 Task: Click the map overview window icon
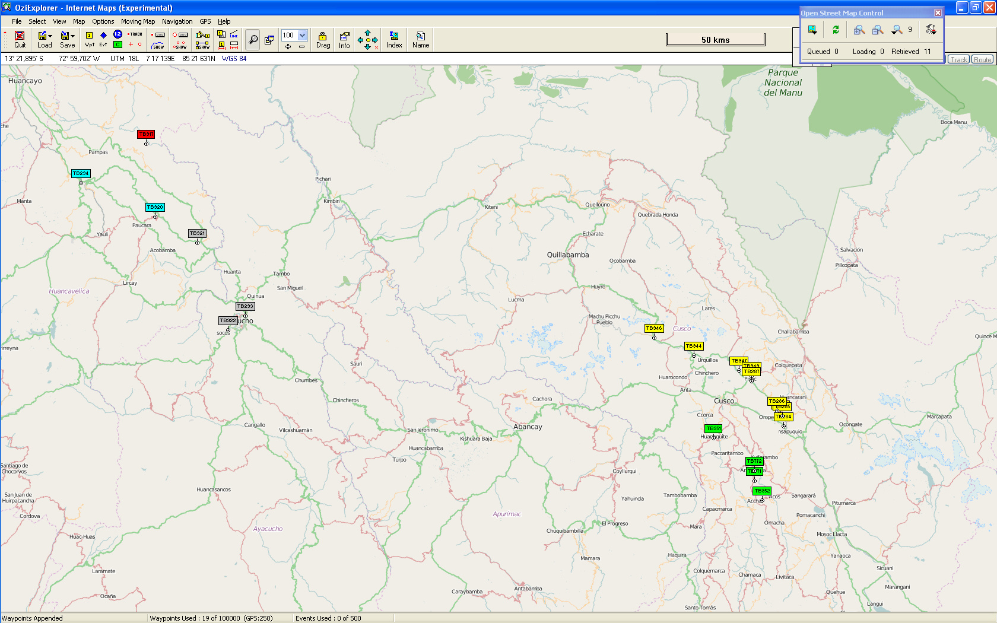pyautogui.click(x=269, y=40)
